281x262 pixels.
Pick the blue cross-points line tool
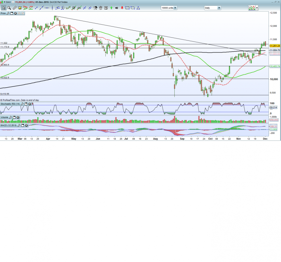(x=84, y=8)
